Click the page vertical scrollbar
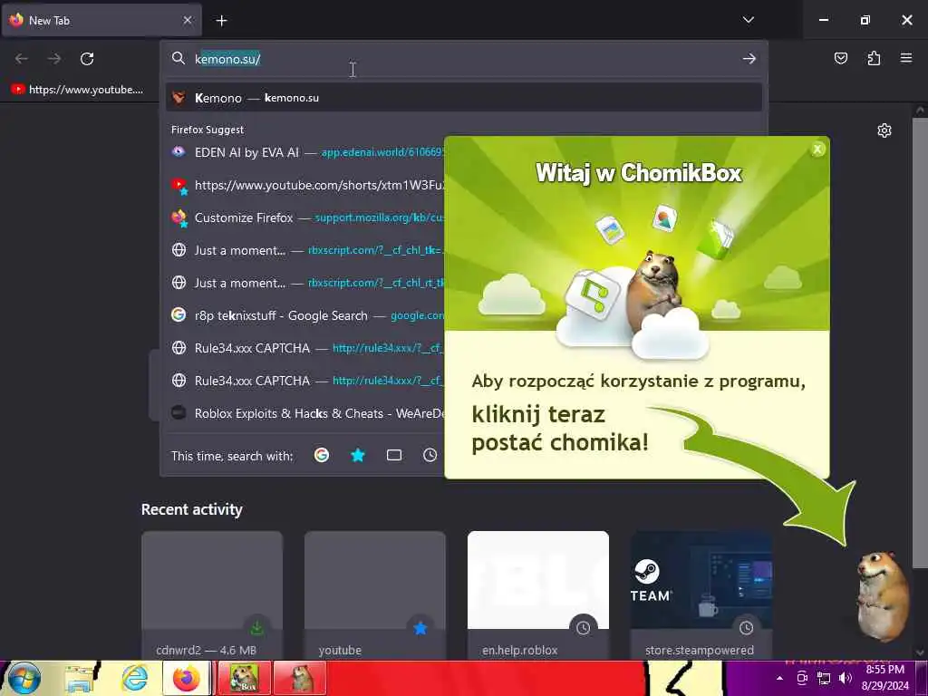The height and width of the screenshot is (696, 928). point(920,343)
